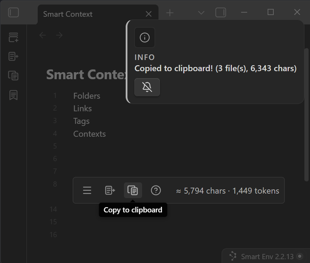Screen dimensions: 310x263
Task: Click the Contexts line in the note
Action: click(x=89, y=134)
